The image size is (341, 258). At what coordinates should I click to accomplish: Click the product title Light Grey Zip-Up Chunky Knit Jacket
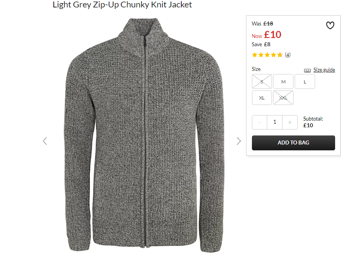122,5
